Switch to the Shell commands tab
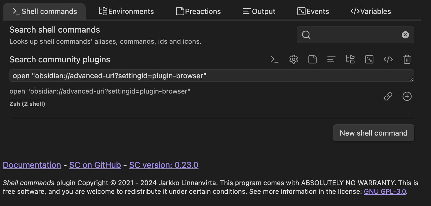This screenshot has width=431, height=206. [44, 11]
